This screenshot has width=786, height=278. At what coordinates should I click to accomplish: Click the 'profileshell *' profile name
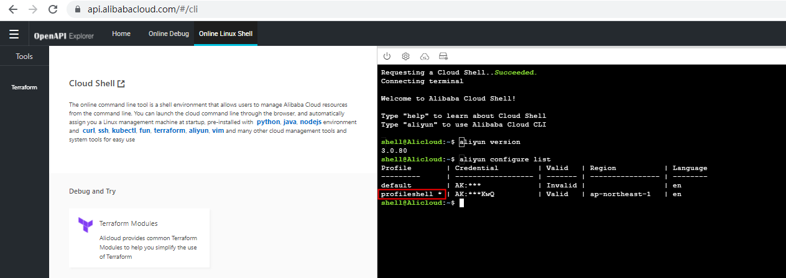412,194
